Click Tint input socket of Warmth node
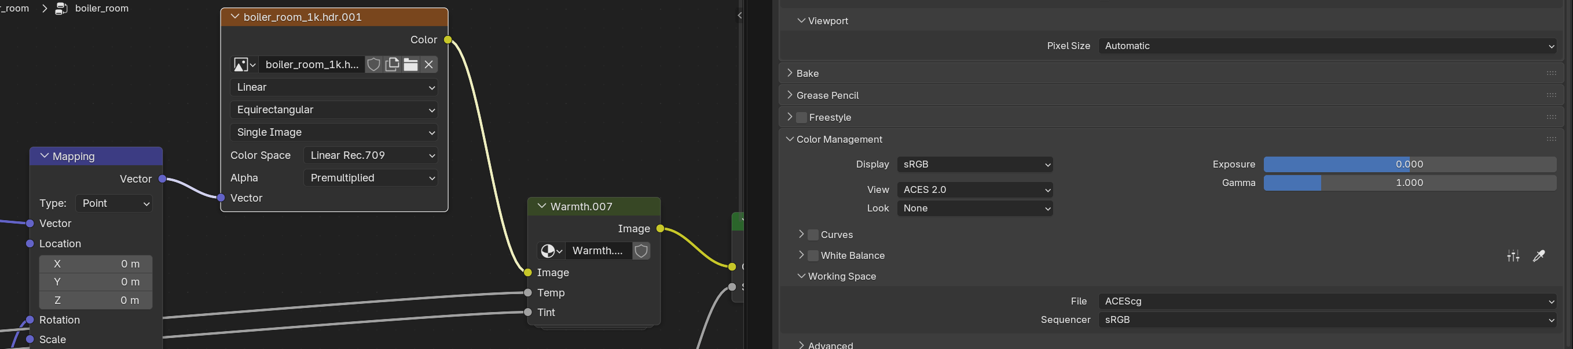The height and width of the screenshot is (349, 1573). (528, 313)
